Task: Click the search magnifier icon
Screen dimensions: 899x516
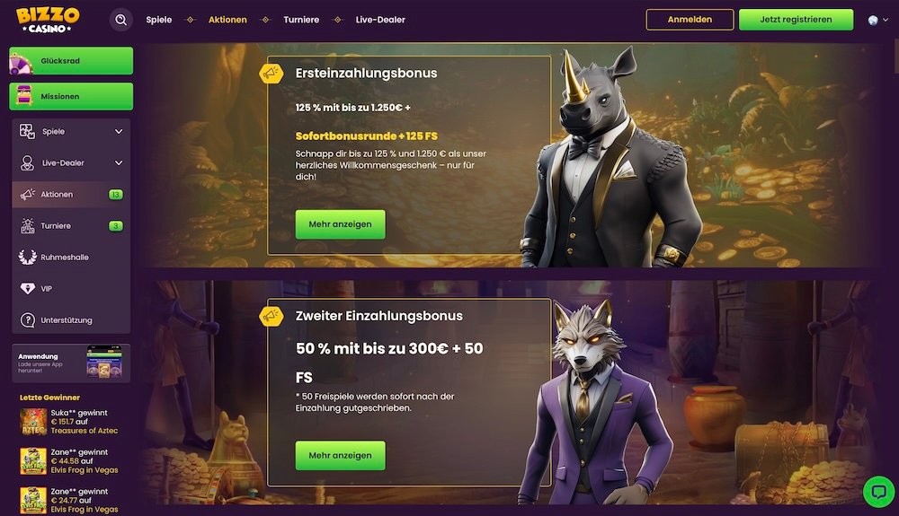Action: tap(121, 20)
